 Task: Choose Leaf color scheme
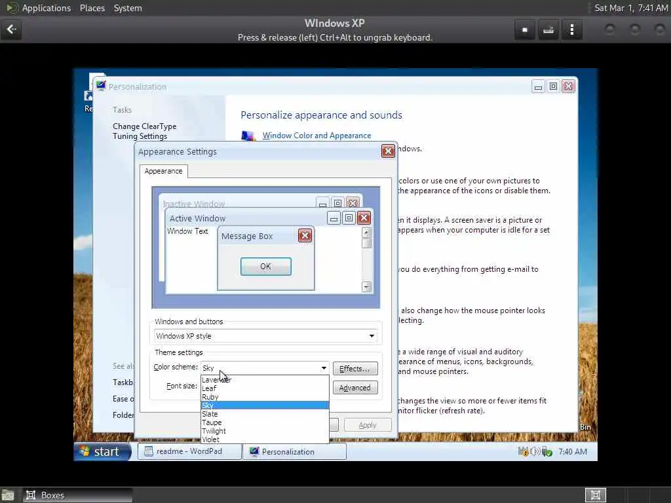265,388
